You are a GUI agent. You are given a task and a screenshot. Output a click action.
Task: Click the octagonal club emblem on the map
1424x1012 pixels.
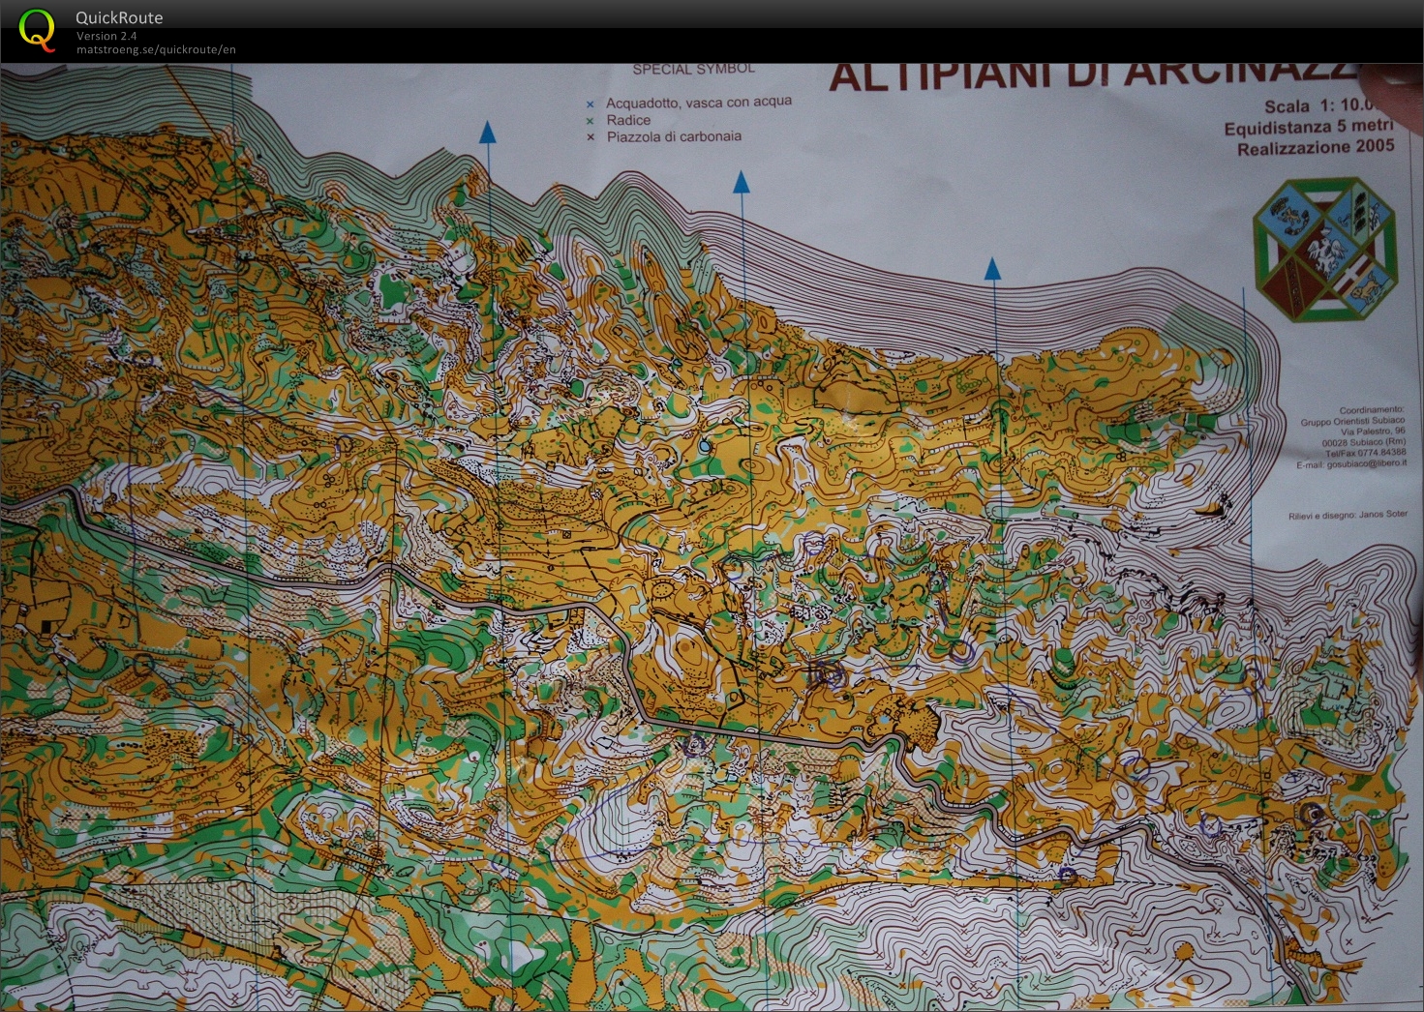[1325, 250]
